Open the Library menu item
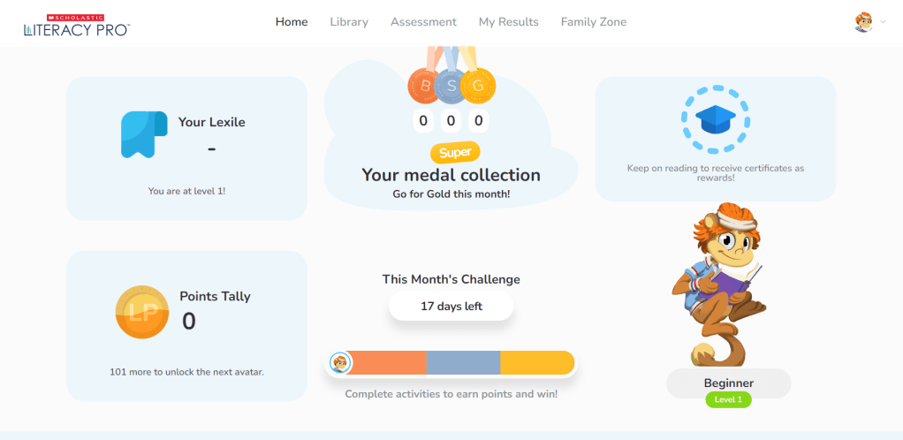The height and width of the screenshot is (440, 903). click(x=349, y=22)
